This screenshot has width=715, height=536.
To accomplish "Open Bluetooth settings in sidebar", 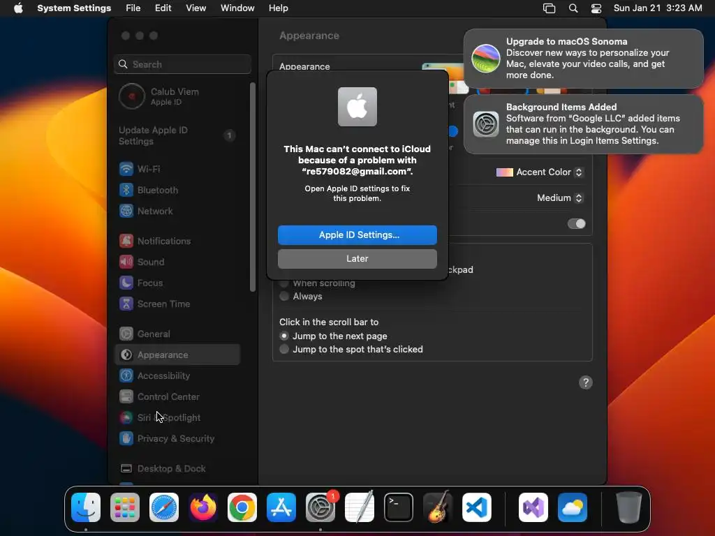I will click(x=177, y=190).
